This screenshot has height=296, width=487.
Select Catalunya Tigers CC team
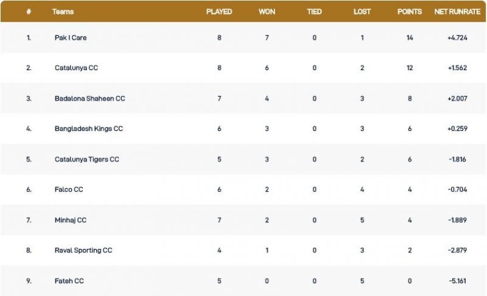(x=86, y=160)
